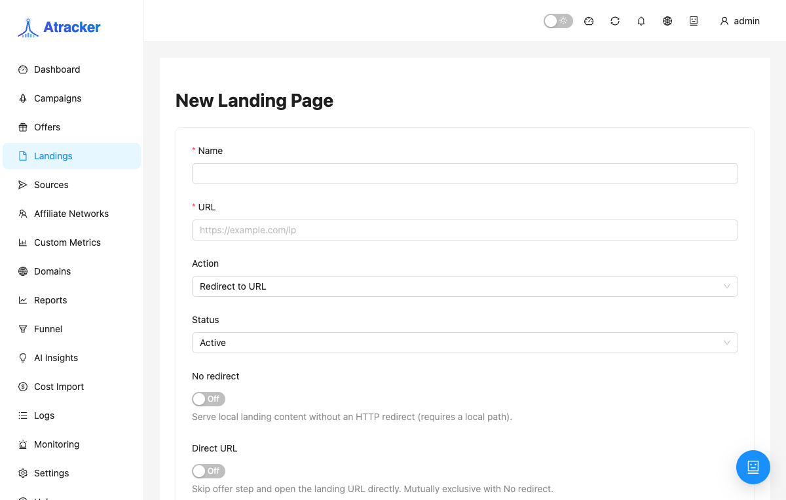Open the floating blue robot chat button
Viewport: 786px width, 500px height.
[x=753, y=467]
